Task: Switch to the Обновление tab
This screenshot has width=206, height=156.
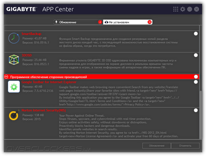Action: [78, 22]
